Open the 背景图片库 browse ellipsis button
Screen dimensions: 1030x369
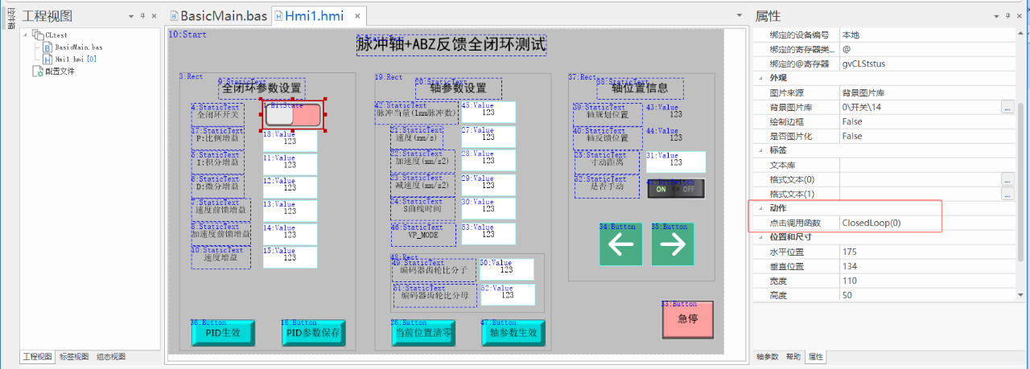(x=1007, y=107)
